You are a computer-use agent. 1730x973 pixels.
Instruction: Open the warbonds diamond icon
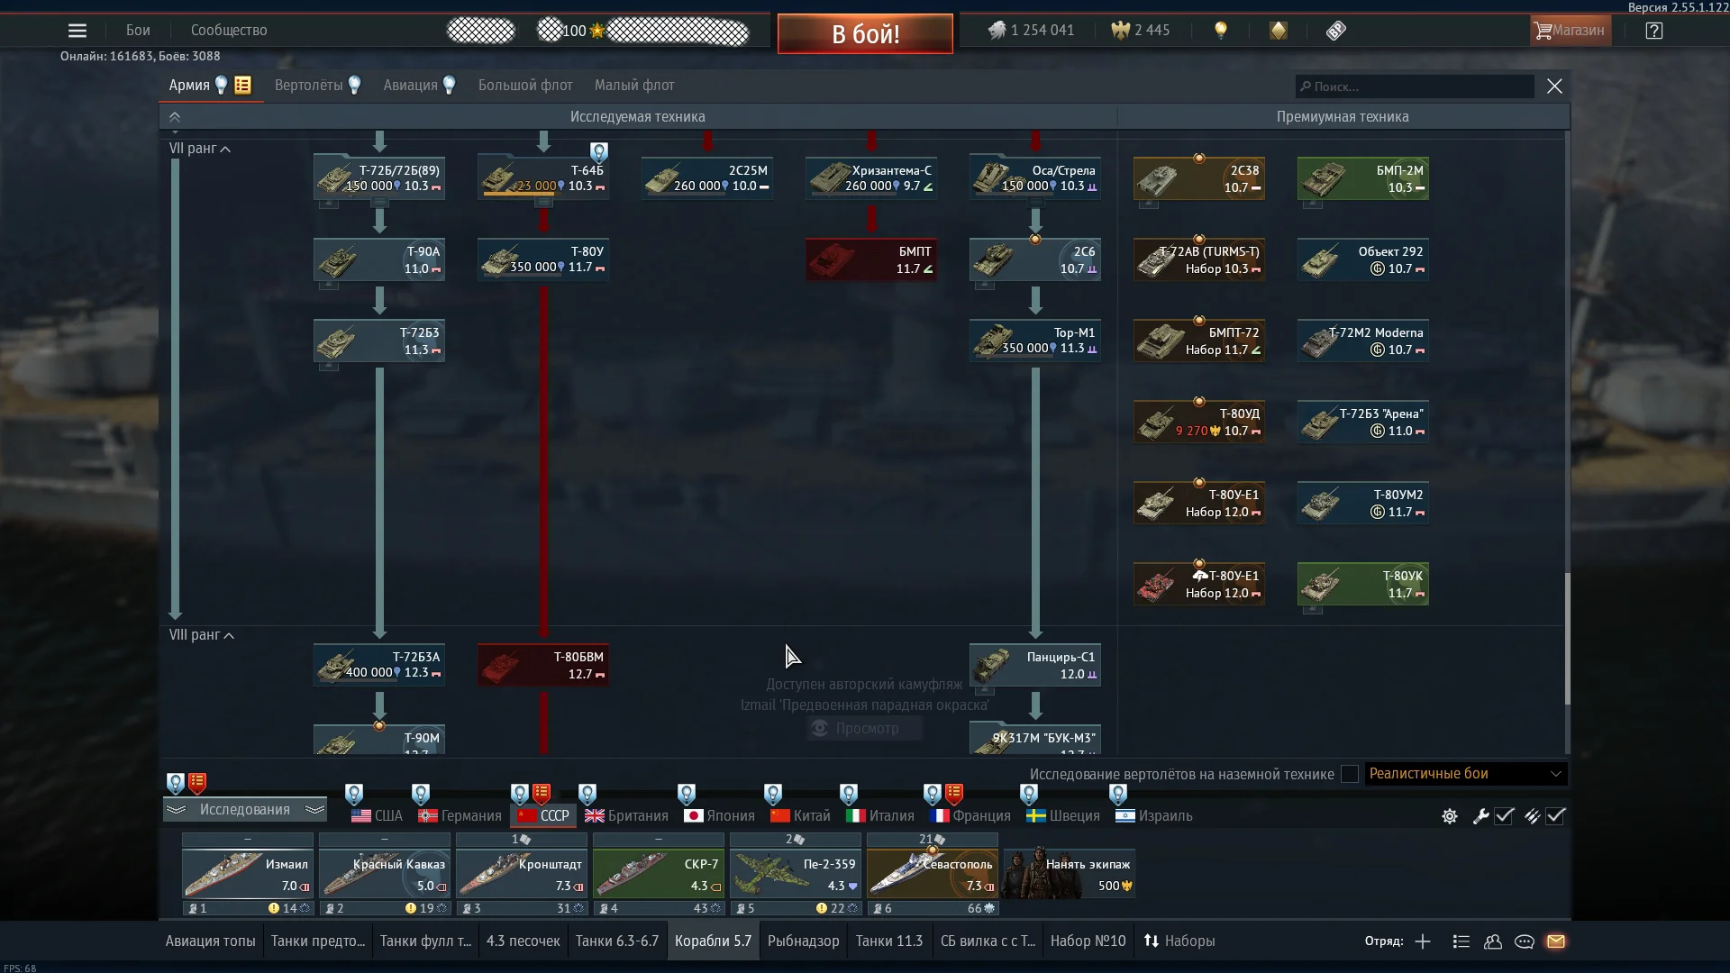[x=1279, y=31]
